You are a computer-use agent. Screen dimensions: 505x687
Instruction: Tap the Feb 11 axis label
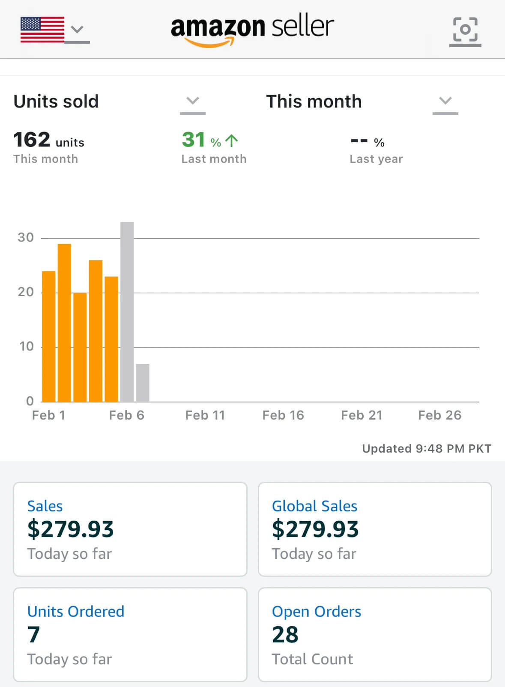coord(205,415)
